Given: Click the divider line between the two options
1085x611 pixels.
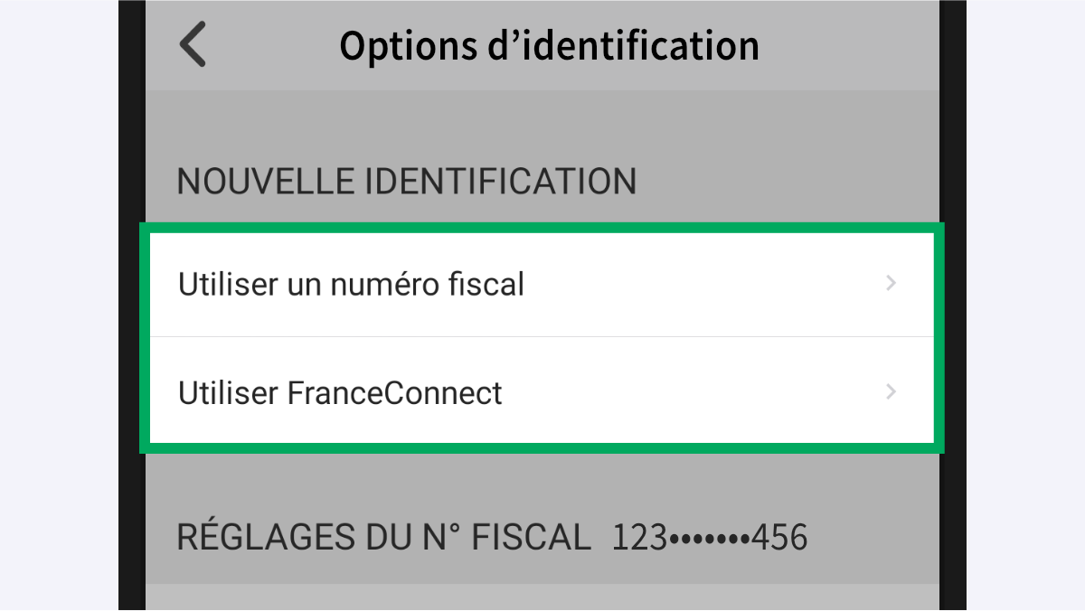Looking at the screenshot, I should tap(542, 337).
